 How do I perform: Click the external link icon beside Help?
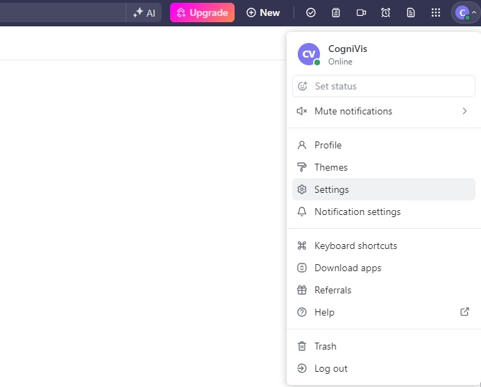(x=465, y=312)
